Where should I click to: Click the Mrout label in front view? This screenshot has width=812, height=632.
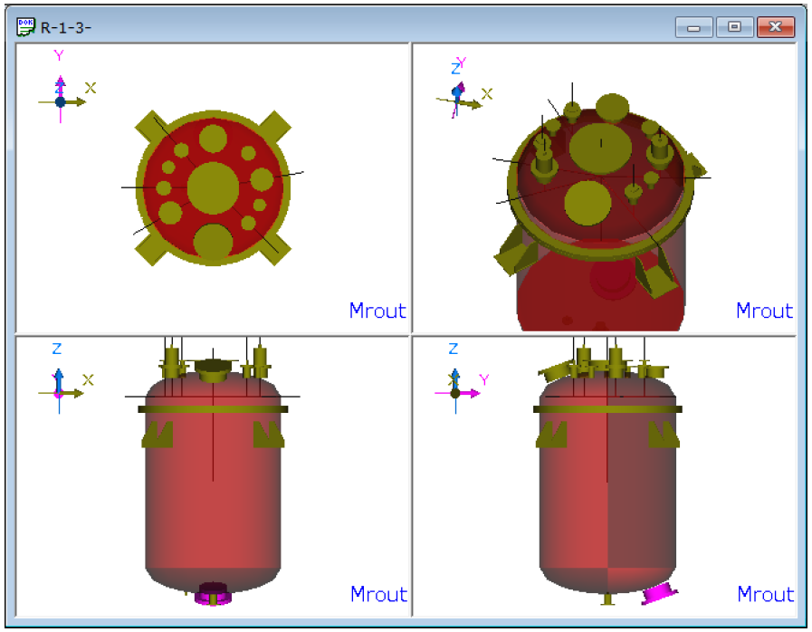pyautogui.click(x=378, y=594)
